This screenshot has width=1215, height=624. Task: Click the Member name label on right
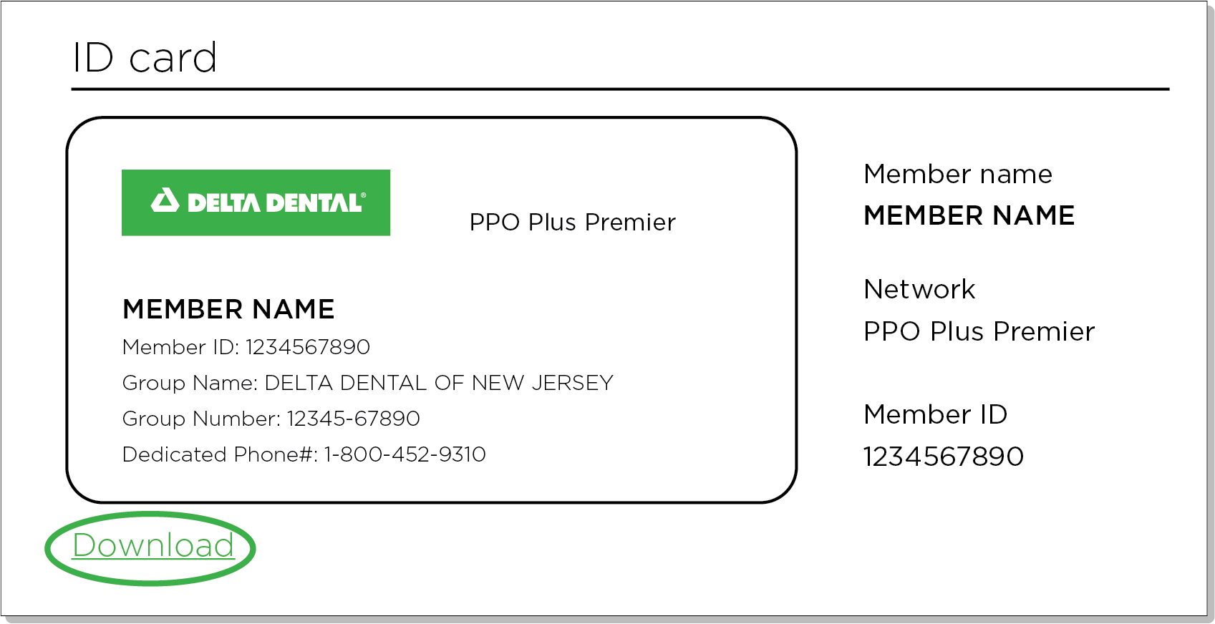958,174
